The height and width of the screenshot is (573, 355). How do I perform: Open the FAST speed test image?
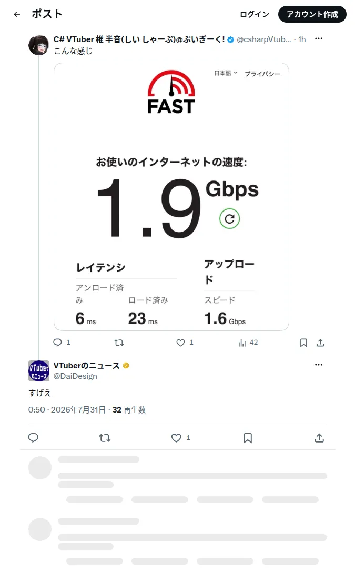(x=171, y=197)
